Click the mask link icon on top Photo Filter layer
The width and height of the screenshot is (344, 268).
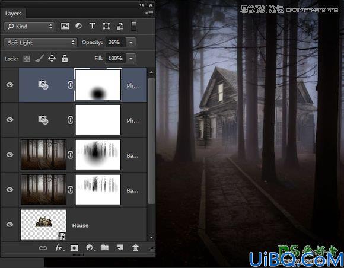point(70,85)
